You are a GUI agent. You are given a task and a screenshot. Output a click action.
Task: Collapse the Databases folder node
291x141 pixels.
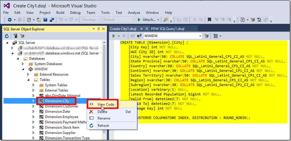(18, 59)
